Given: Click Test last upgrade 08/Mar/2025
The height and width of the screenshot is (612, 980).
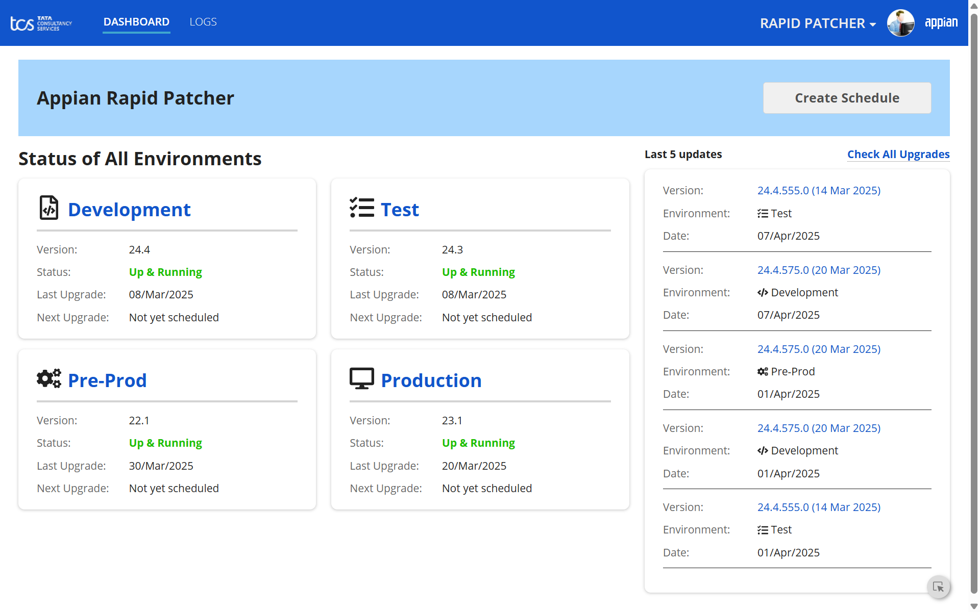Looking at the screenshot, I should (474, 294).
